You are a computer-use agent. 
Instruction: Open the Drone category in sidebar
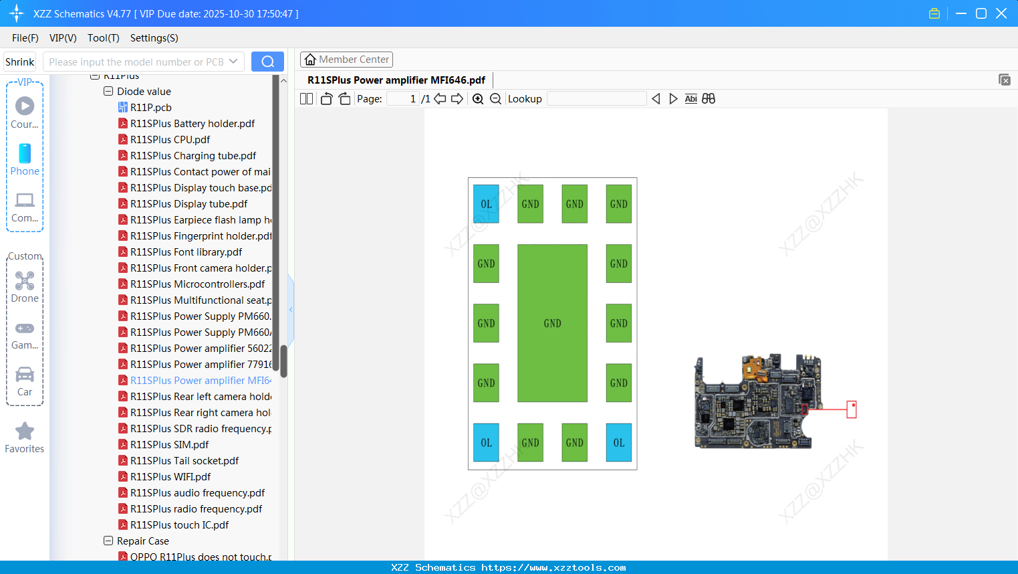pos(25,287)
